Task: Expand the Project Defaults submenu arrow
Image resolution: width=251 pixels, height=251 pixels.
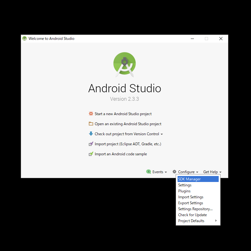Action: tap(216, 221)
